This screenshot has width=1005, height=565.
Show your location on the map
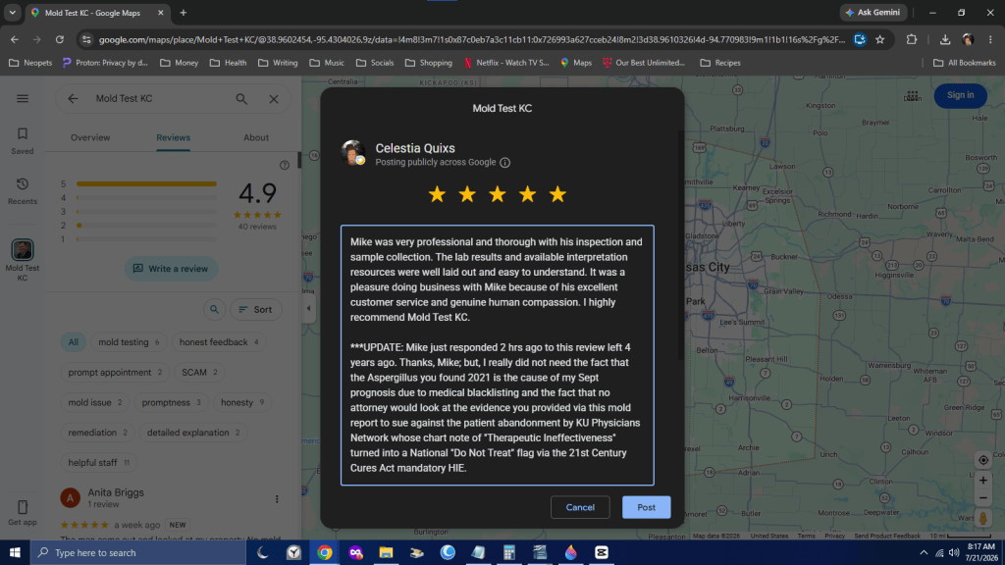(x=983, y=460)
